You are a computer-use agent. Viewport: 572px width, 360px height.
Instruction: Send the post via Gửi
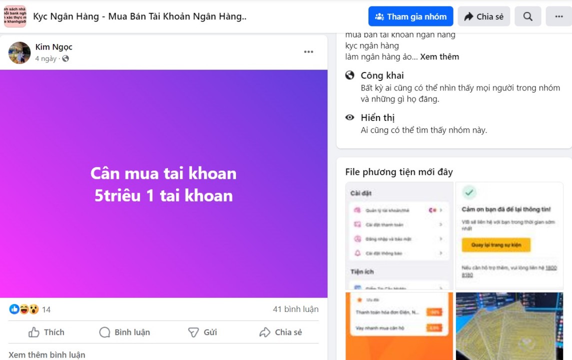point(202,332)
